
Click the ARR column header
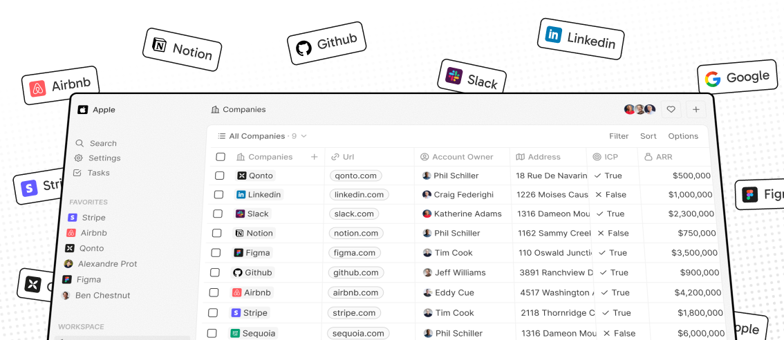point(663,157)
